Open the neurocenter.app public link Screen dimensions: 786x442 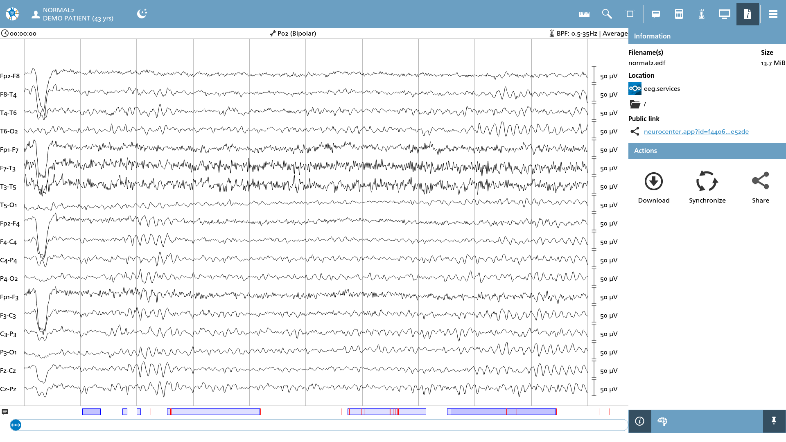click(x=696, y=132)
